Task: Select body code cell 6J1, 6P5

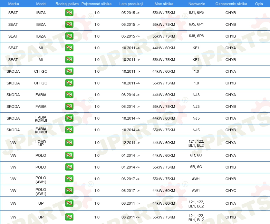Action: (x=196, y=12)
